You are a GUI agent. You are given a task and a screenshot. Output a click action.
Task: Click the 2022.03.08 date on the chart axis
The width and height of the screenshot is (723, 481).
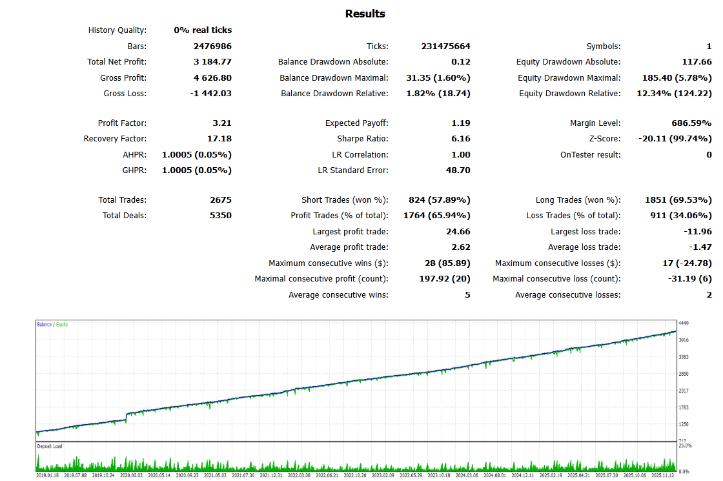(300, 475)
